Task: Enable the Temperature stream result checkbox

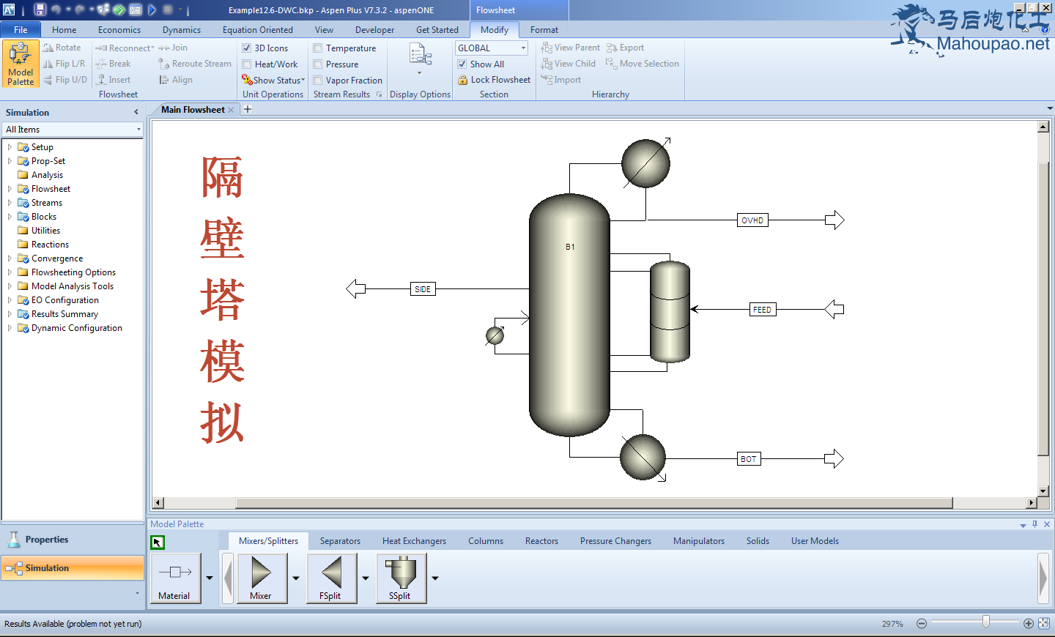Action: [x=318, y=48]
